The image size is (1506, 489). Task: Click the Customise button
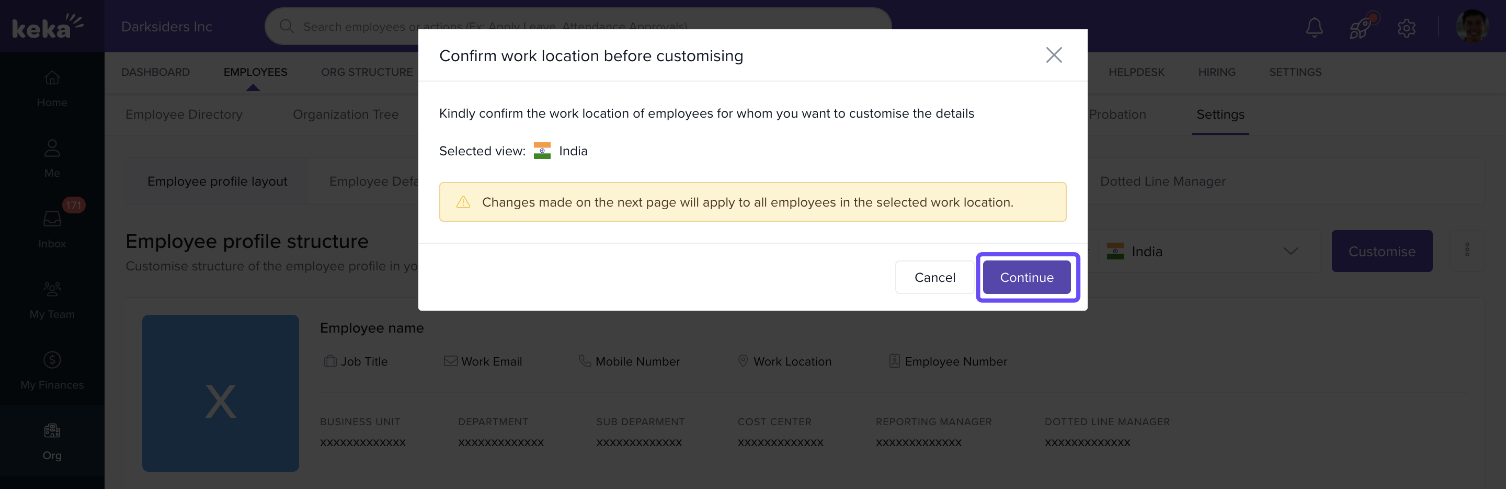(1382, 252)
